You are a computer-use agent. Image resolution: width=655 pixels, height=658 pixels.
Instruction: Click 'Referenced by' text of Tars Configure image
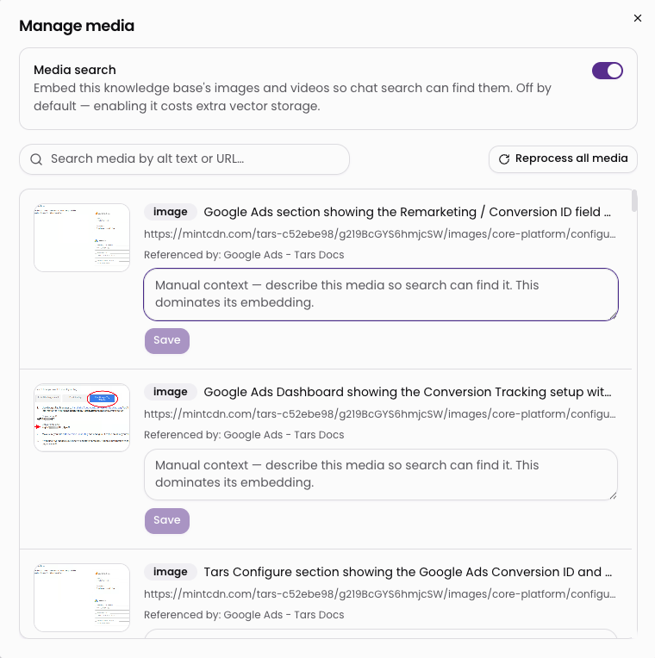pos(244,615)
